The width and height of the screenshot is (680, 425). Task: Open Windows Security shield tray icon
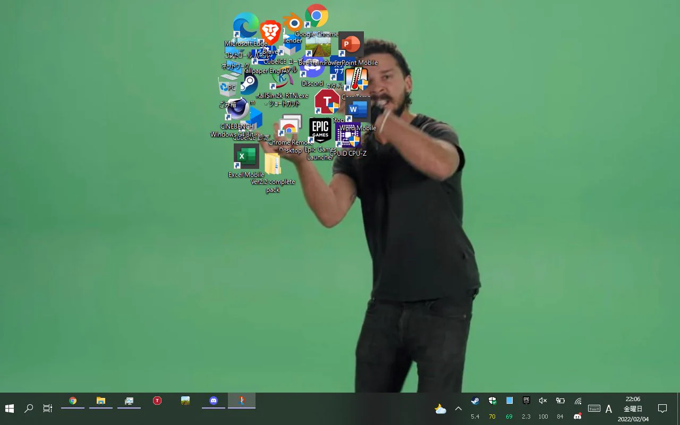point(492,401)
